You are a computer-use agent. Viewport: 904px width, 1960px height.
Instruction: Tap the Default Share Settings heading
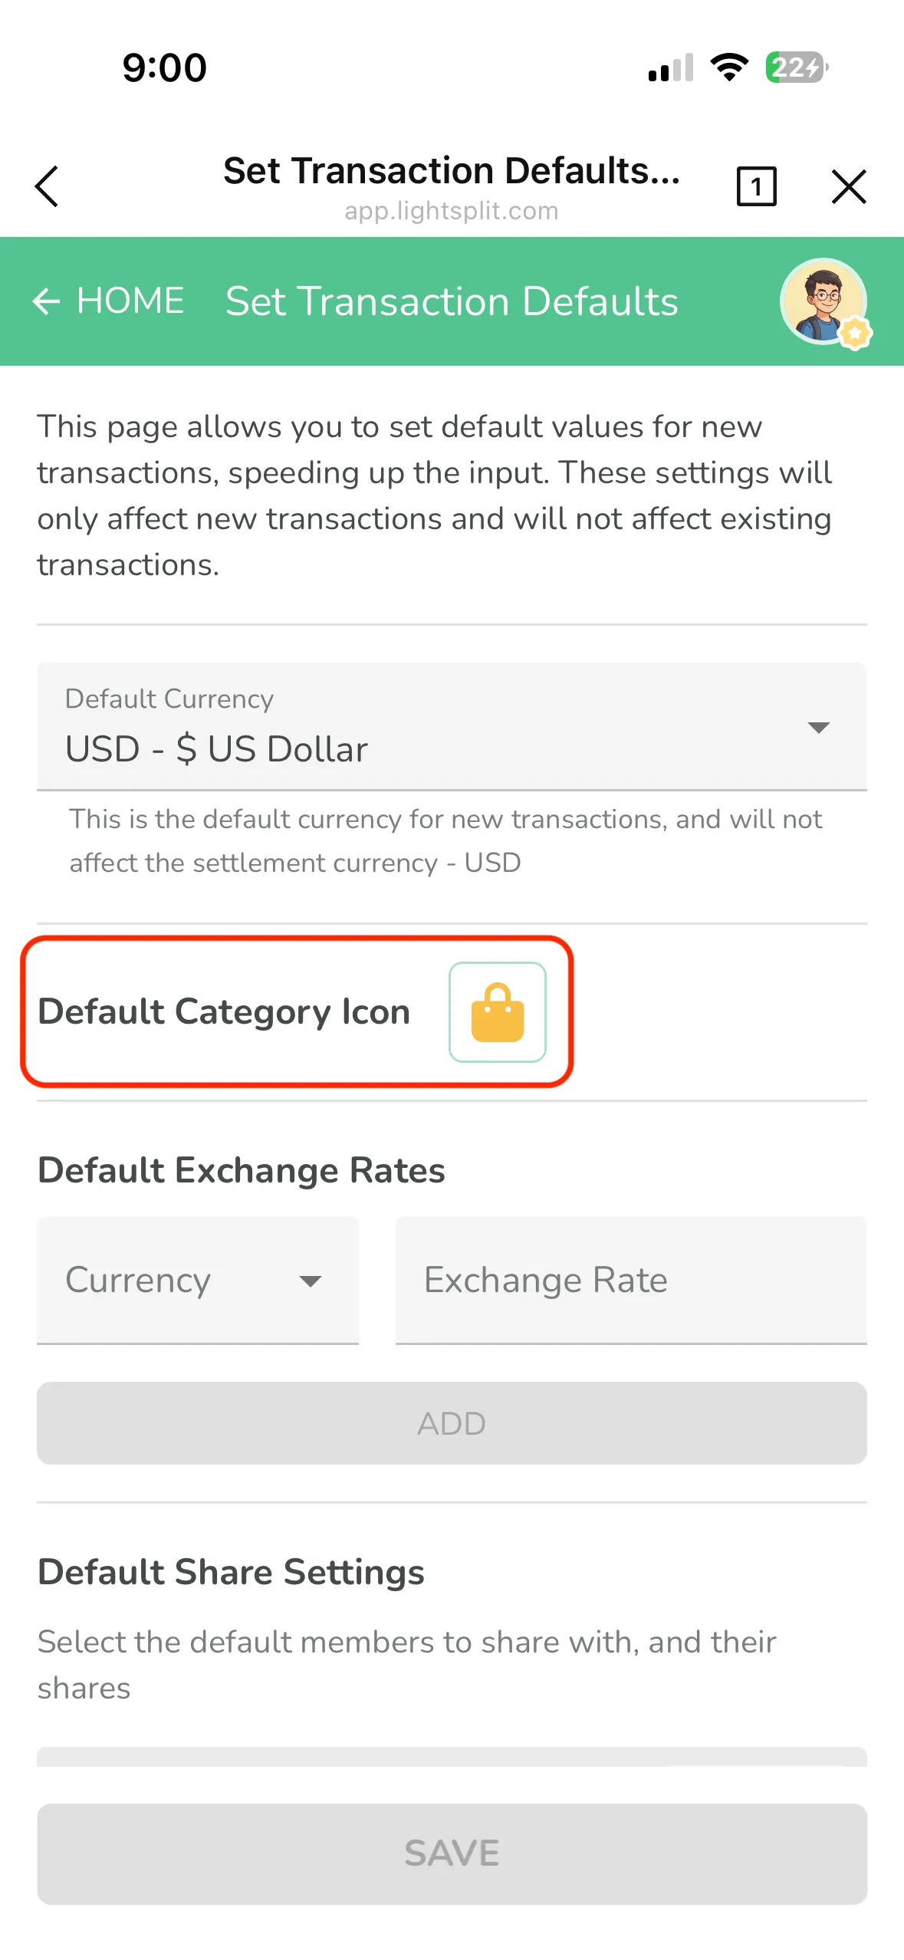click(x=231, y=1572)
